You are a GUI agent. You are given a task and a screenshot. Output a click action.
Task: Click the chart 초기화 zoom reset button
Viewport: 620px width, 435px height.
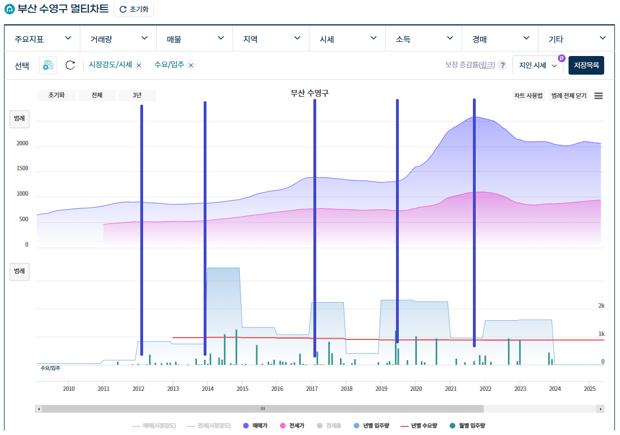57,95
